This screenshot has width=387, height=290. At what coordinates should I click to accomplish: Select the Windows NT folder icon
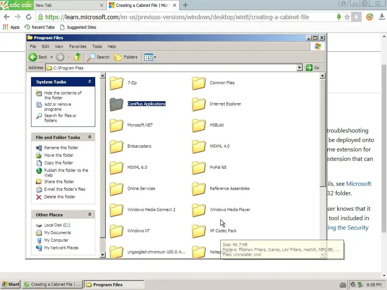pyautogui.click(x=116, y=231)
